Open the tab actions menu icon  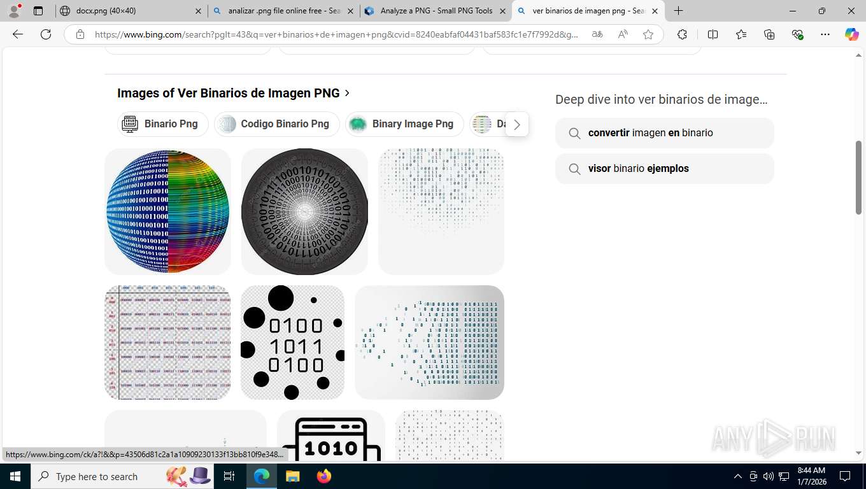coord(38,11)
